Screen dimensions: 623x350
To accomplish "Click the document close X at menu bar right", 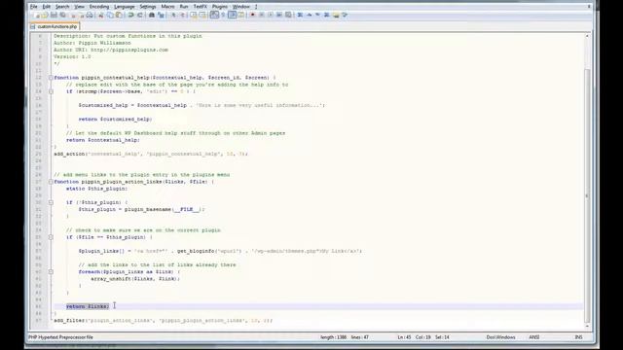I will click(x=589, y=7).
